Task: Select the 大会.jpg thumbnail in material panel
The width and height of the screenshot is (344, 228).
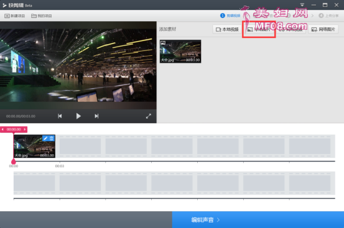Action: tap(180, 52)
